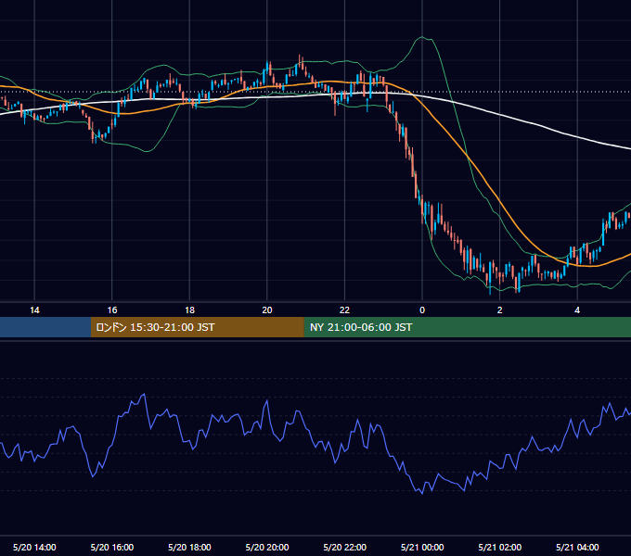Image resolution: width=631 pixels, height=556 pixels.
Task: Click the 5/20 16:00 date label
Action: click(x=112, y=547)
